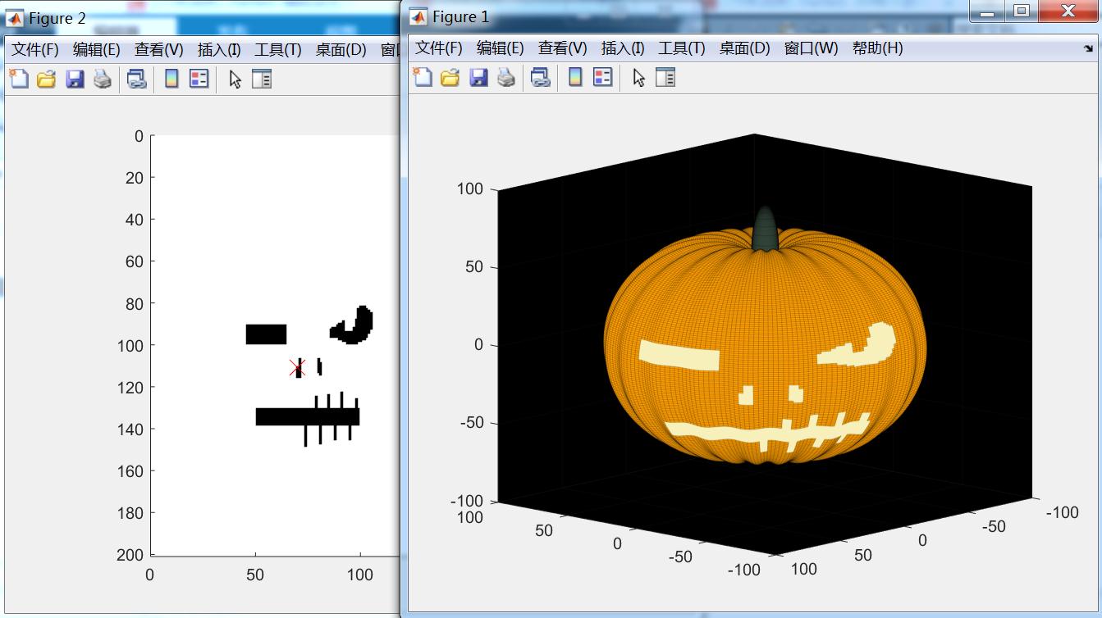Click the pumpkin's left rectangular eye
The width and height of the screenshot is (1102, 618).
(x=679, y=355)
